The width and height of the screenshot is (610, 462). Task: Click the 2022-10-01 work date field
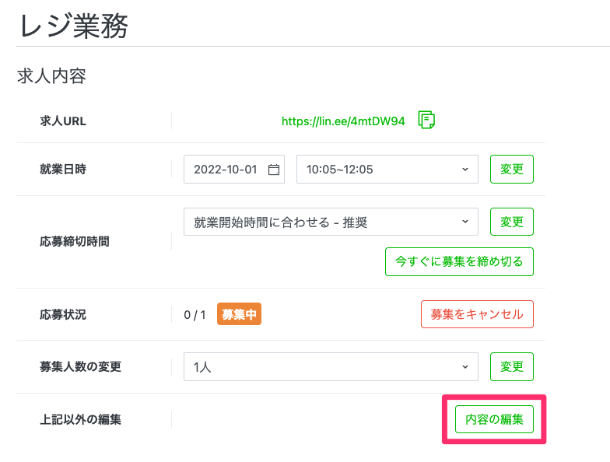point(226,170)
